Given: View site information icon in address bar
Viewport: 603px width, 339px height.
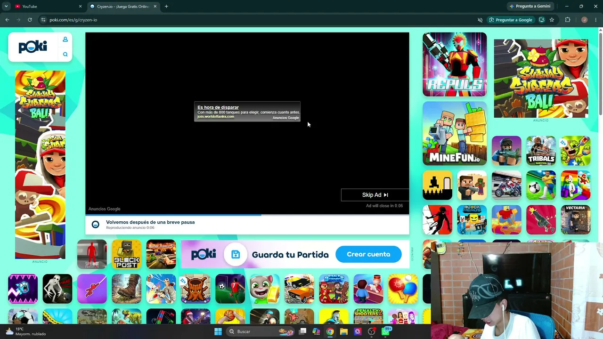Looking at the screenshot, I should coord(43,20).
